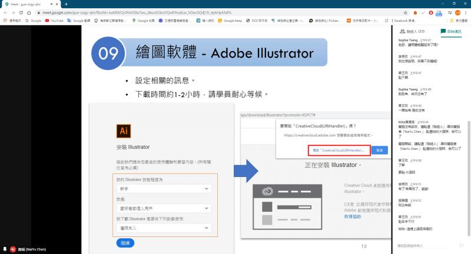Click the muted microphone icon for NaiYu Chen
Image resolution: width=471 pixels, height=254 pixels.
point(13,249)
